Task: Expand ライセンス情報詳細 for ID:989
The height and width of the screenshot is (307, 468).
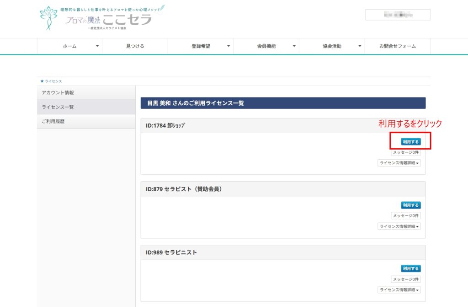Action: pos(399,290)
